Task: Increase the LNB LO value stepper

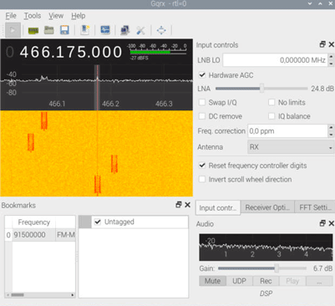Action: tap(331, 57)
